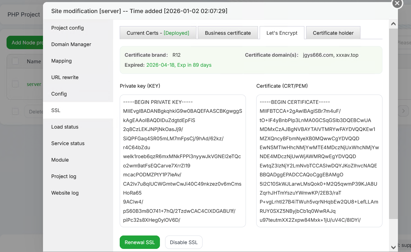Screen dimensions: 411x252
Task: Select the Let's Encrypt tab
Action: pos(282,33)
